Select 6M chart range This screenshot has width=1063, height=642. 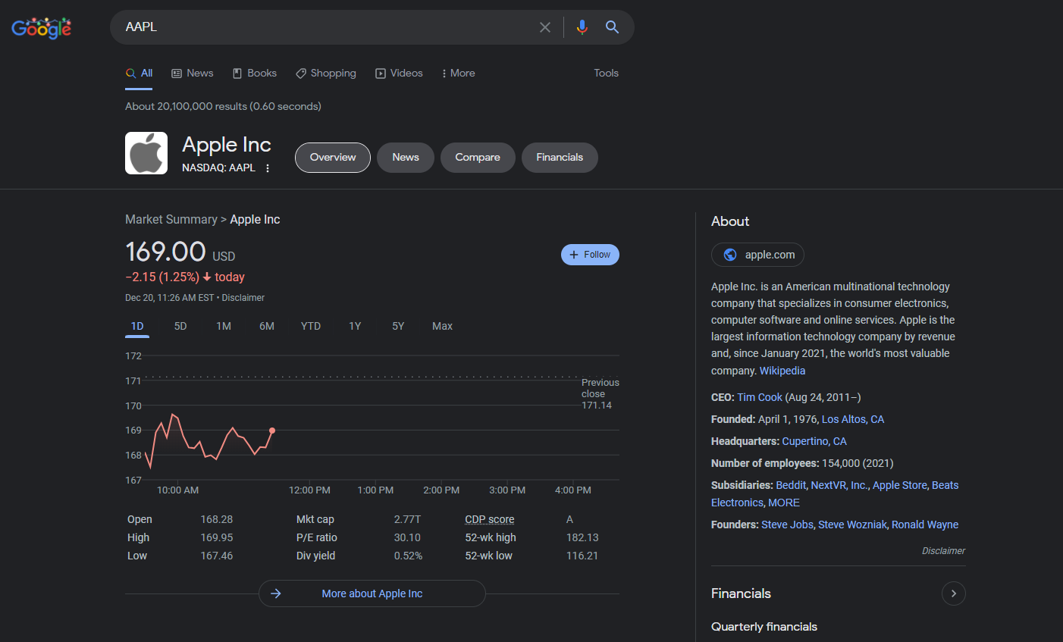click(267, 326)
